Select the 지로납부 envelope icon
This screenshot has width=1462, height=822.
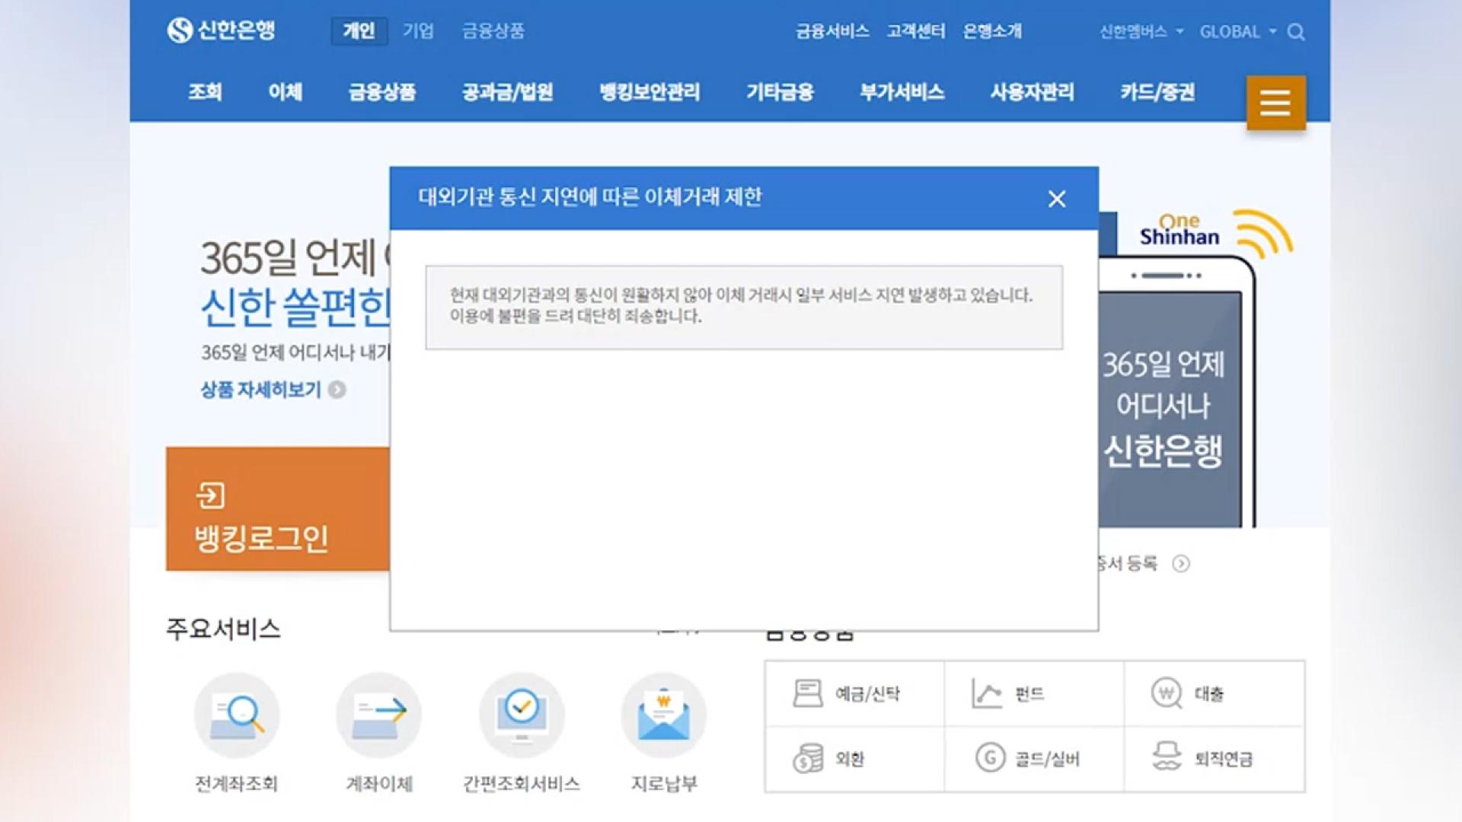coord(663,714)
